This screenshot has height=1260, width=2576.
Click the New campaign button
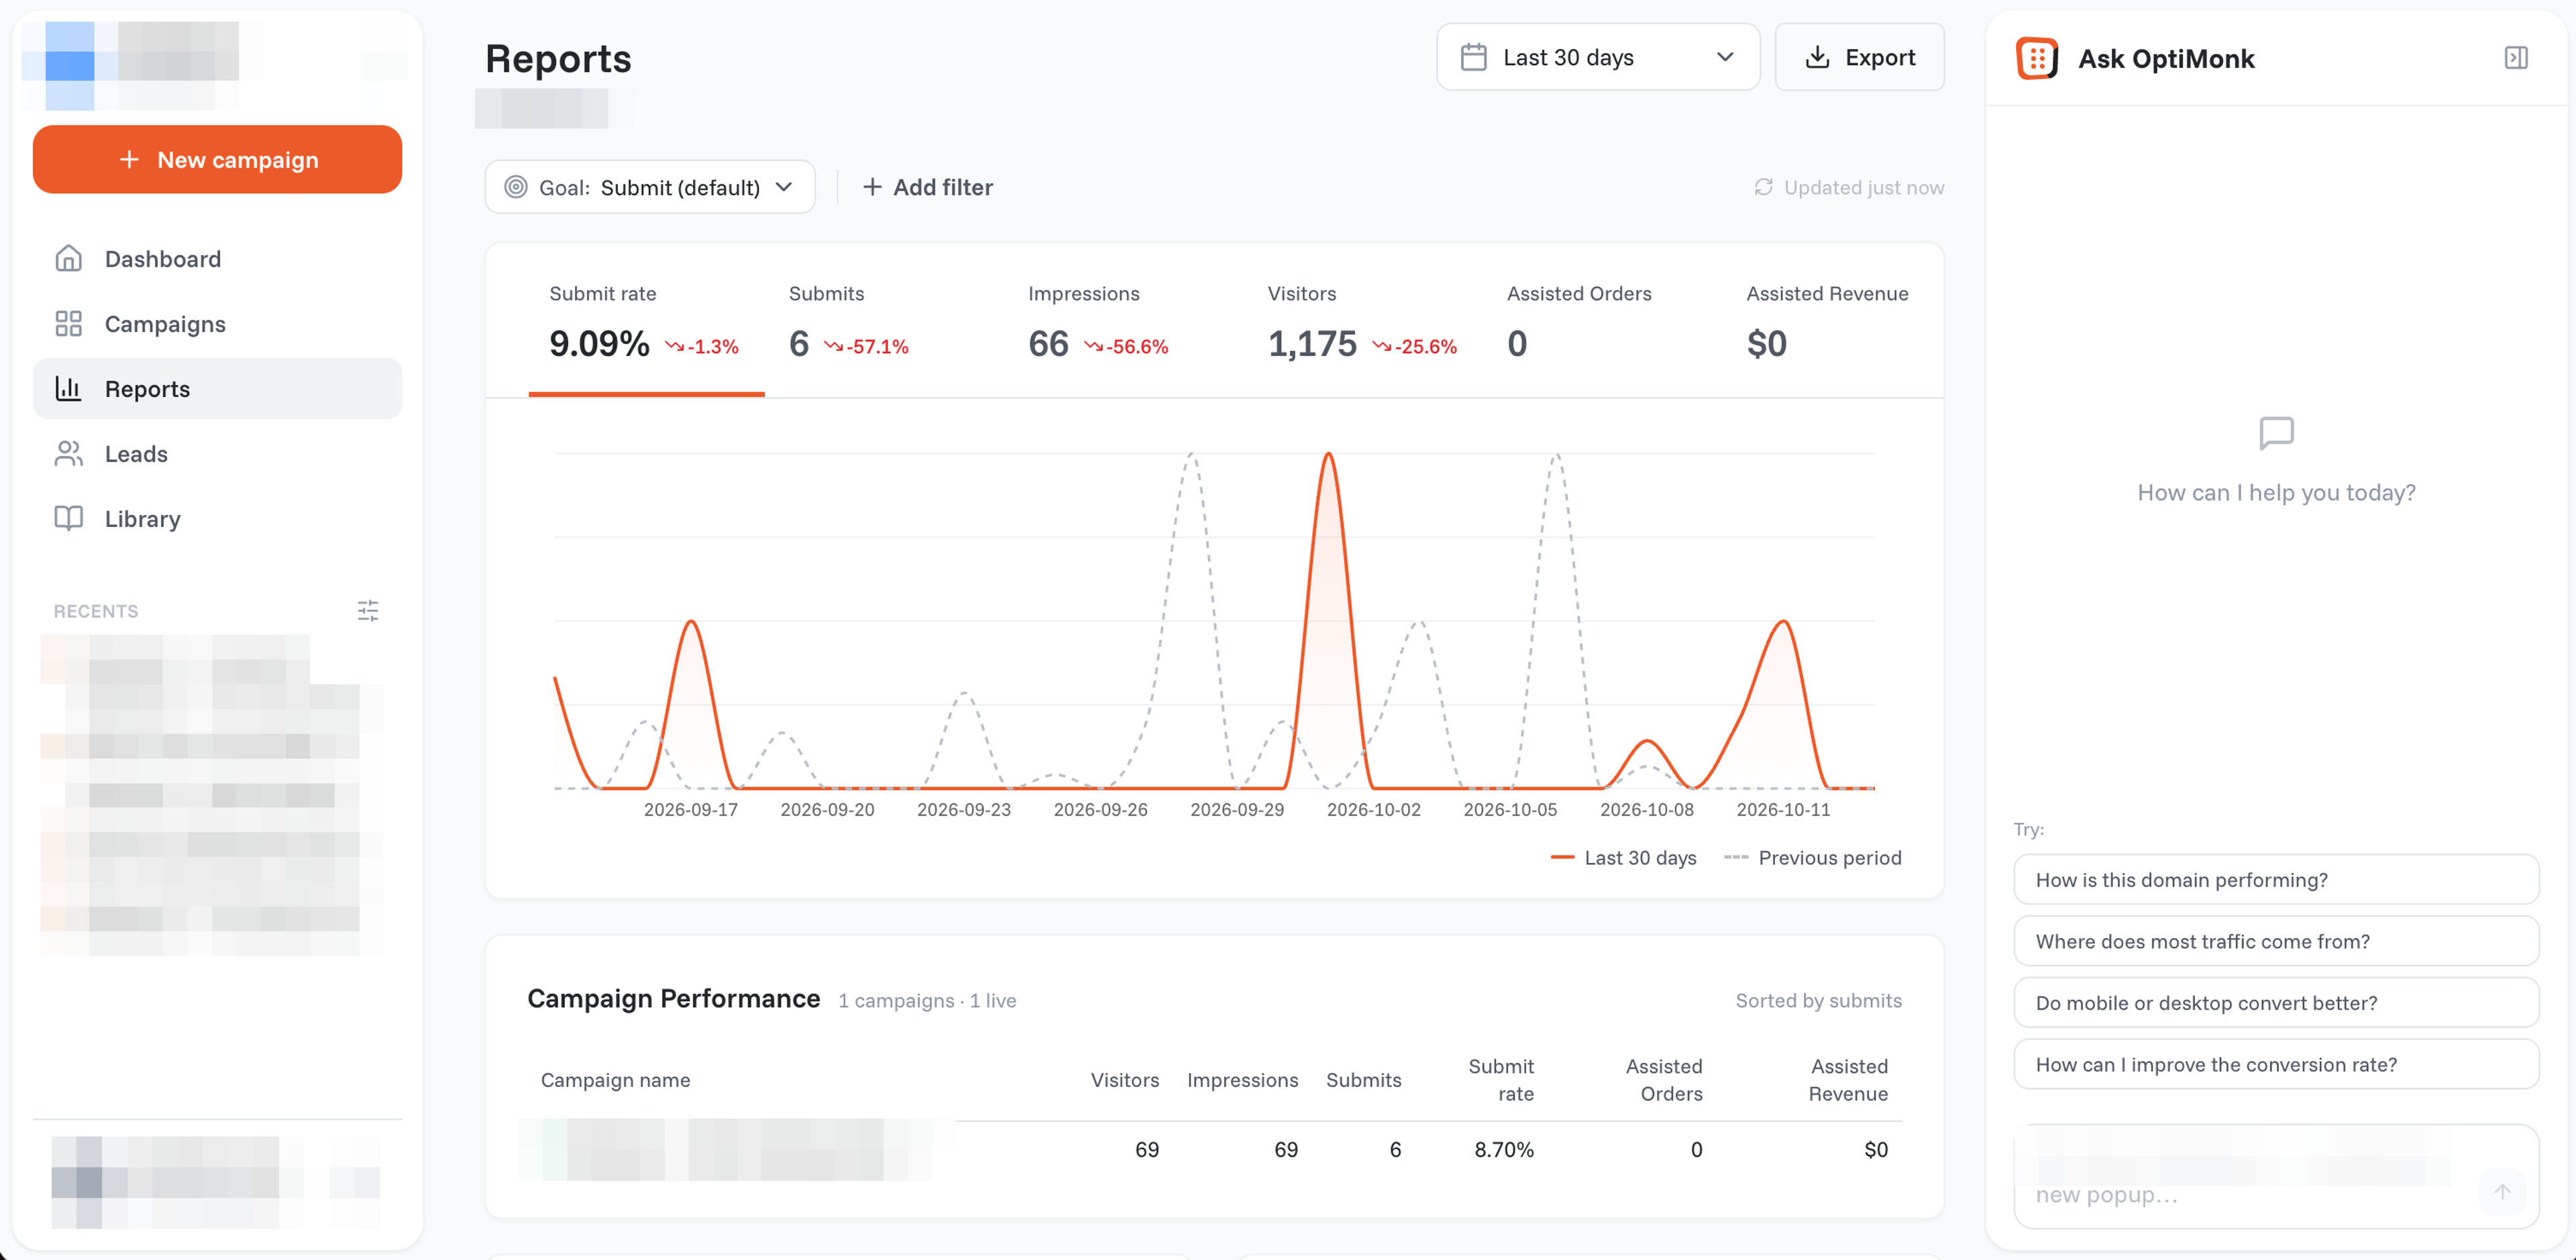[x=217, y=160]
